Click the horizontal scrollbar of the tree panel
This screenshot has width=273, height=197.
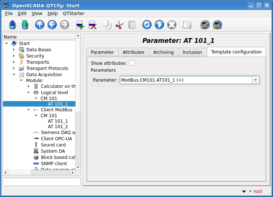tap(40, 172)
